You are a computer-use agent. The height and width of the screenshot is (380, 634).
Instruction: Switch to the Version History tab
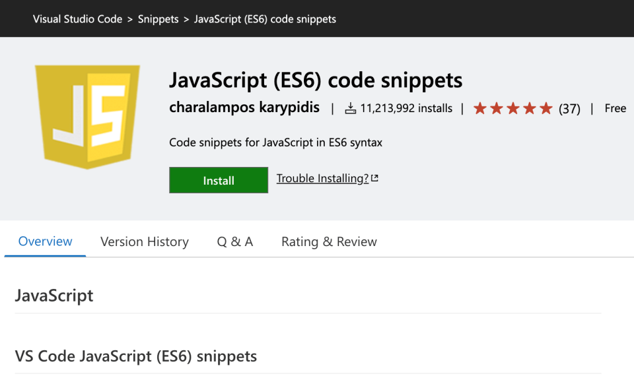coord(145,241)
